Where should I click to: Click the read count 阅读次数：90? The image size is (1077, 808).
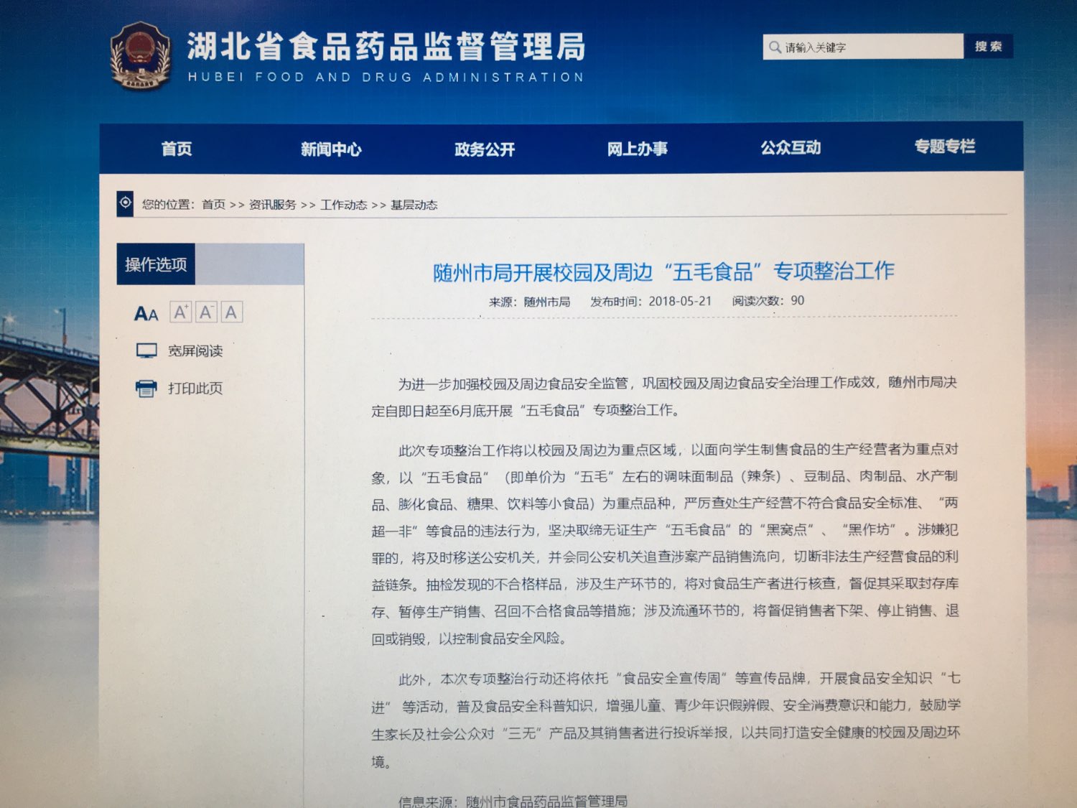pos(768,301)
